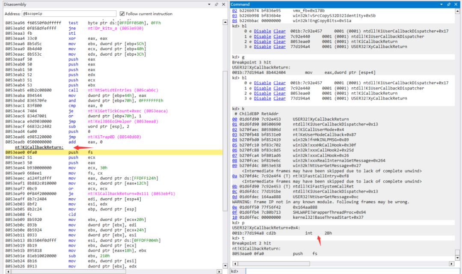The width and height of the screenshot is (462, 274).
Task: Select stack frame 0a KiFastCallEntry link
Action: 234,176
